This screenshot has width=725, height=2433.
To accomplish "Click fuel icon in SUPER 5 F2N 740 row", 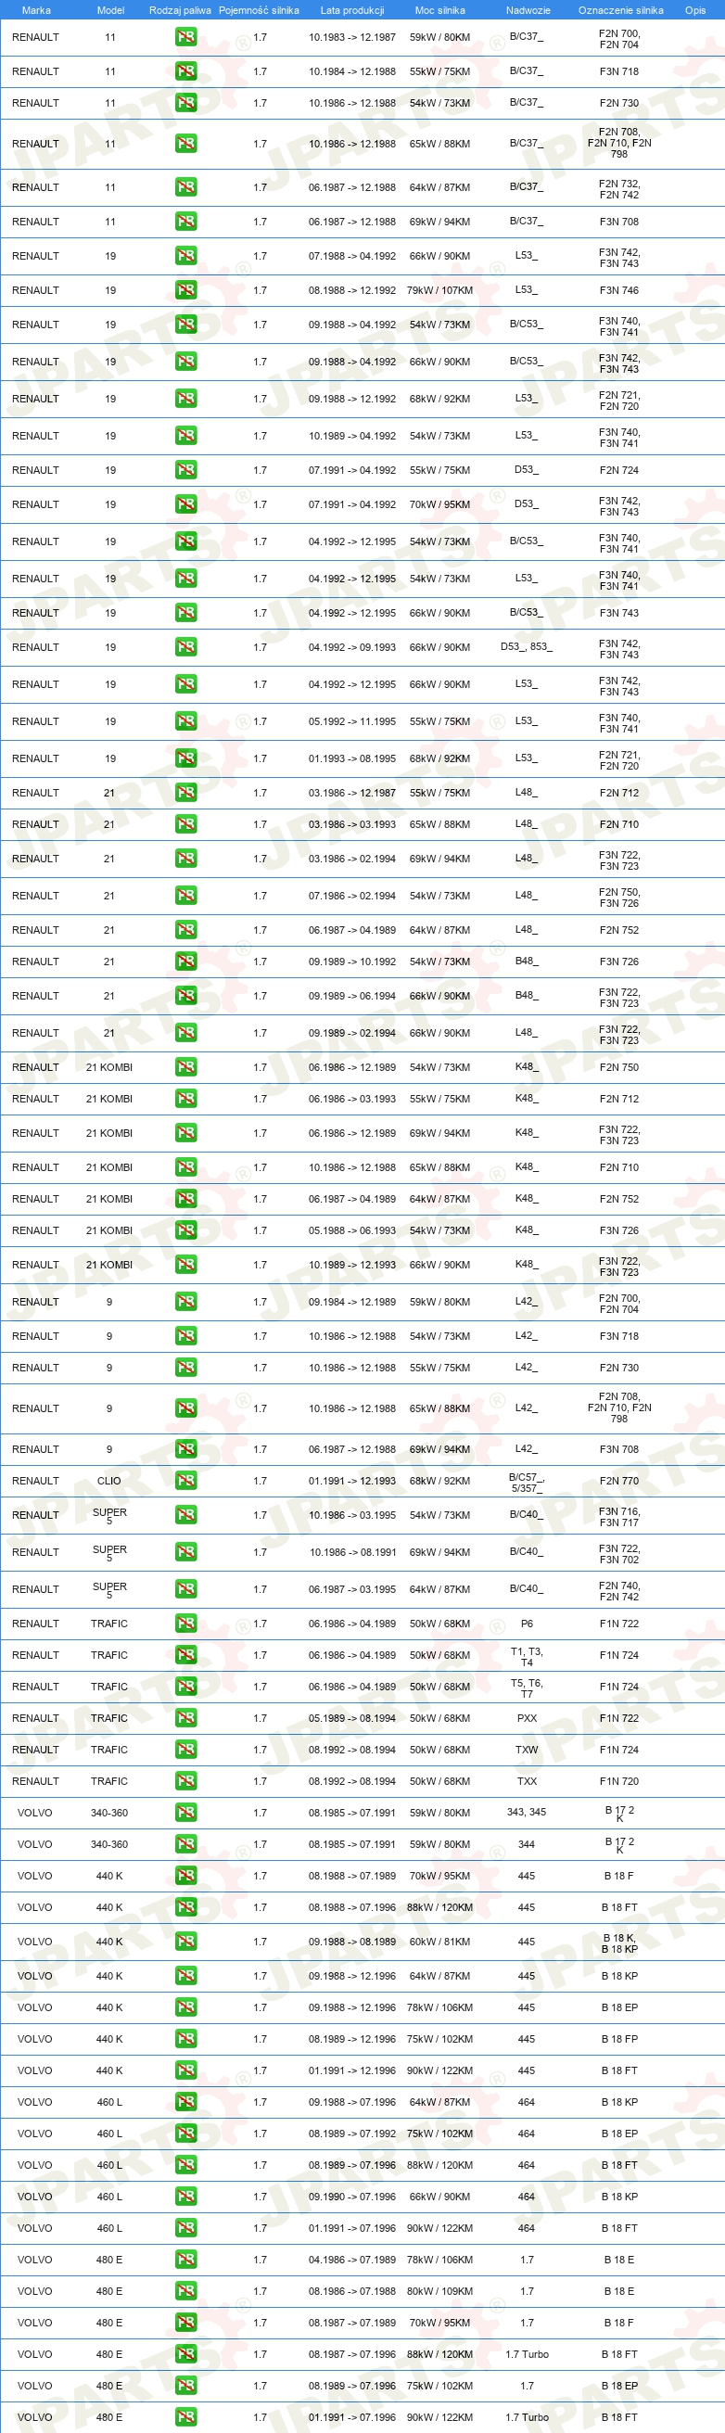I will (x=186, y=1589).
